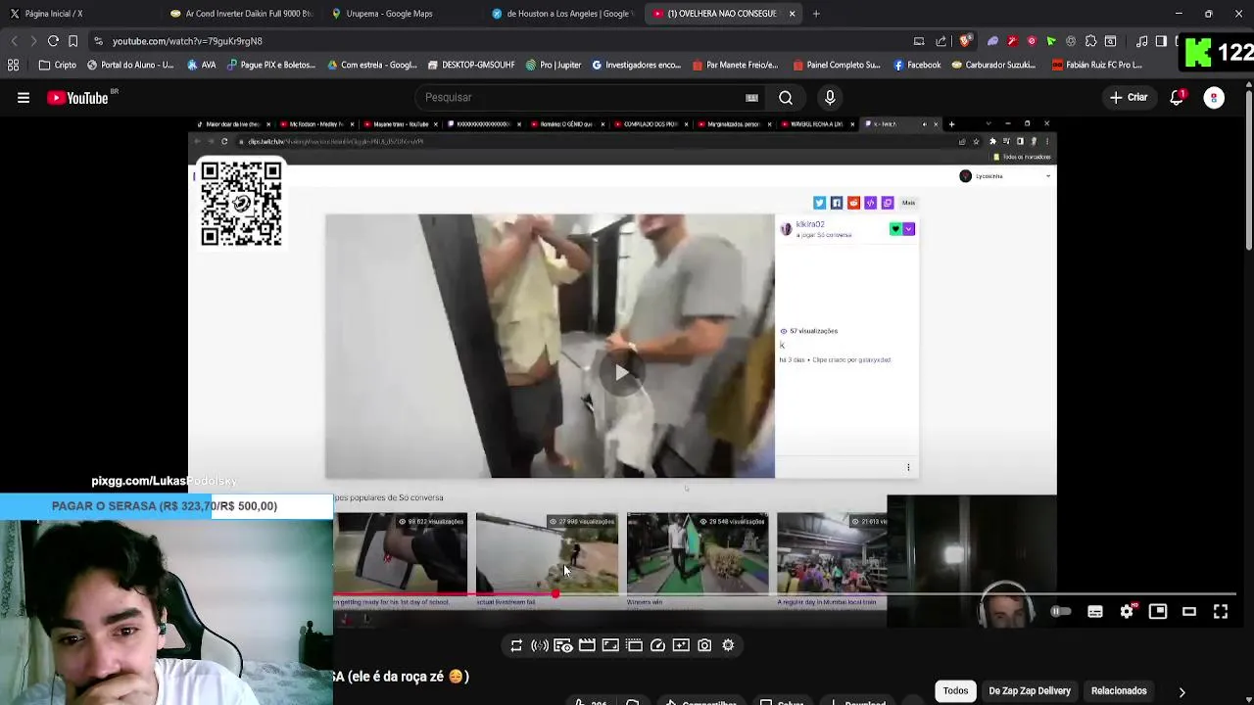Open the player settings gear with HD badge
This screenshot has height=705, width=1254.
point(1128,612)
